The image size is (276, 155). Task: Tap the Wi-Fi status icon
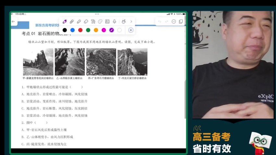(x=172, y=14)
